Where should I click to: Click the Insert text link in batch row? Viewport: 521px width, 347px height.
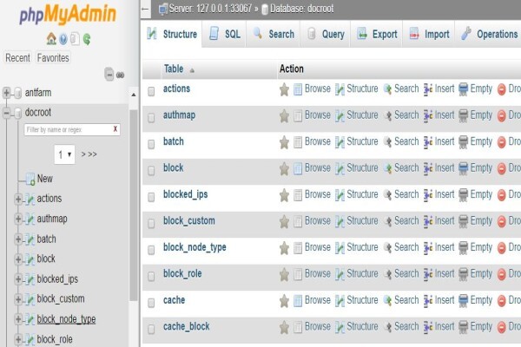point(445,141)
